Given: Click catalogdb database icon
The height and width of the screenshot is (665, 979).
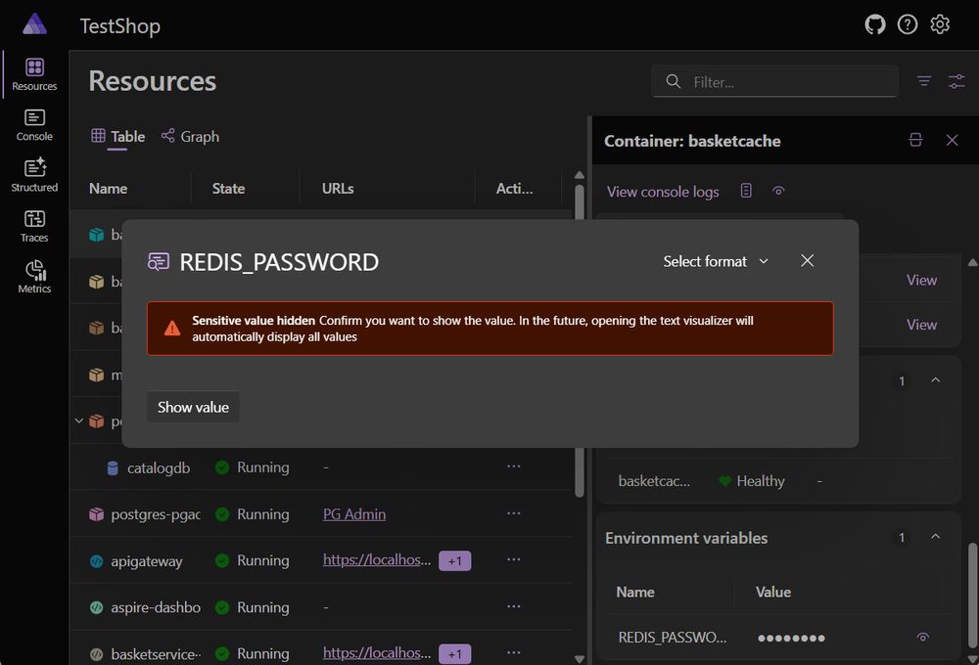Looking at the screenshot, I should click(113, 467).
